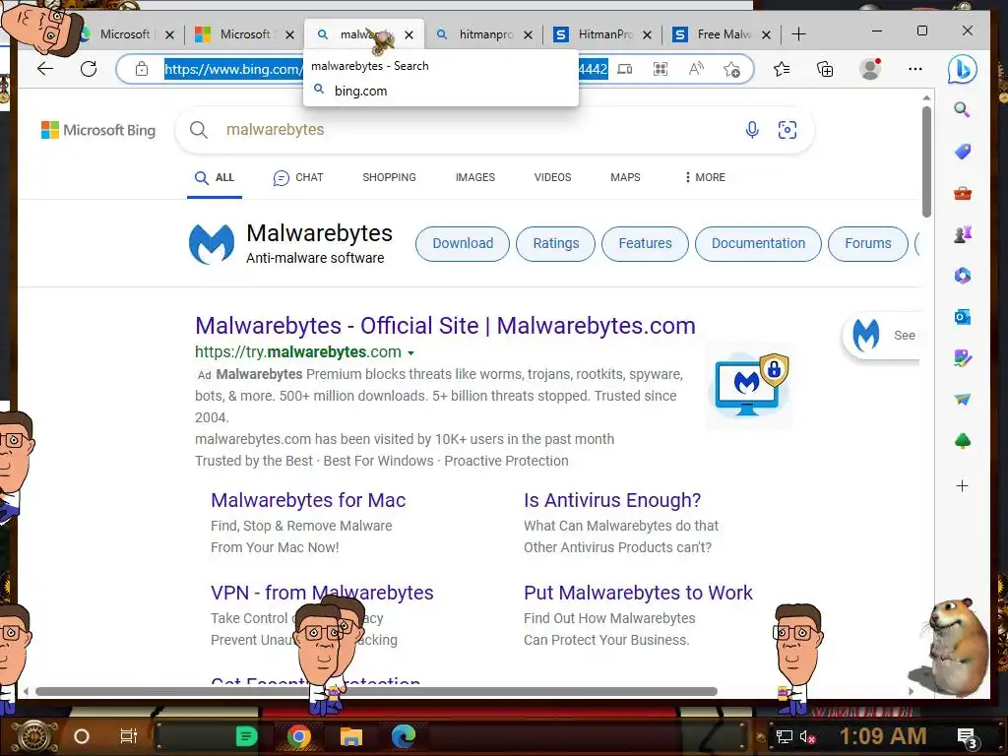1008x756 pixels.
Task: Open the Put Malwarebytes to Work link
Action: 638,593
